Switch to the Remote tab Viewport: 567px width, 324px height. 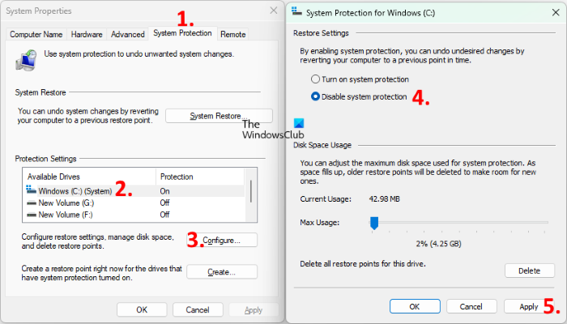(x=233, y=35)
